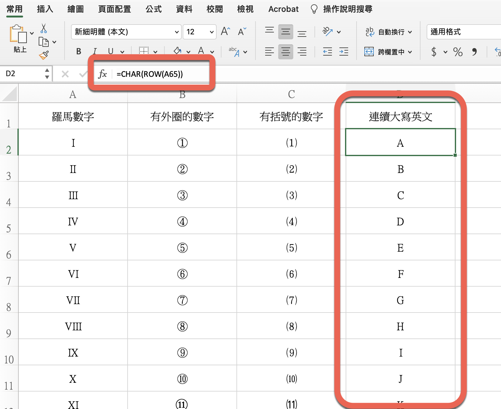Click cell with circled number ⑤
This screenshot has width=501, height=409.
pos(182,248)
